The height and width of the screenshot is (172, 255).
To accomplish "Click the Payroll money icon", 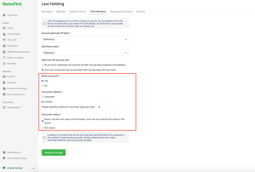I will [4, 77].
